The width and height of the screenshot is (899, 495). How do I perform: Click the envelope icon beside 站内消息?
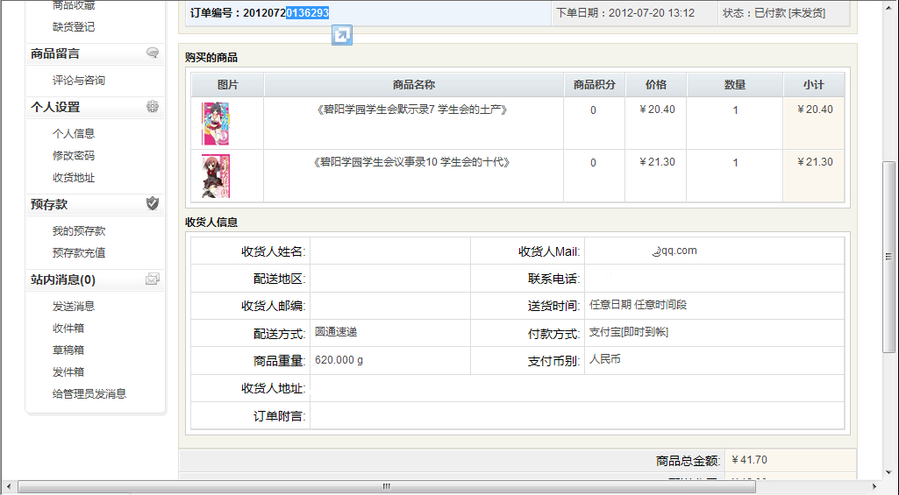tap(153, 279)
